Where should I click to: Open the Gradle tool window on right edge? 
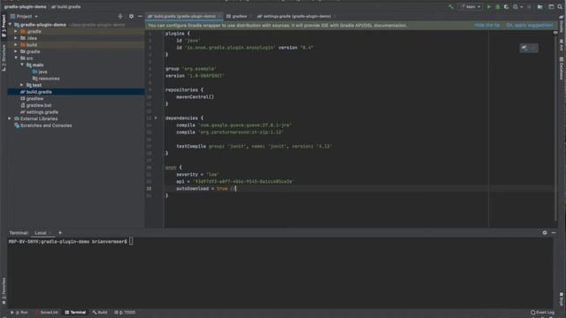[x=562, y=24]
